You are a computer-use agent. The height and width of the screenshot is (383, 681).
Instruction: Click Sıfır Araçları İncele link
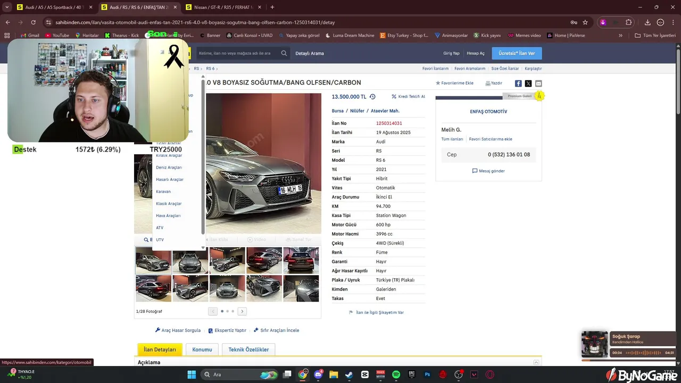276,330
